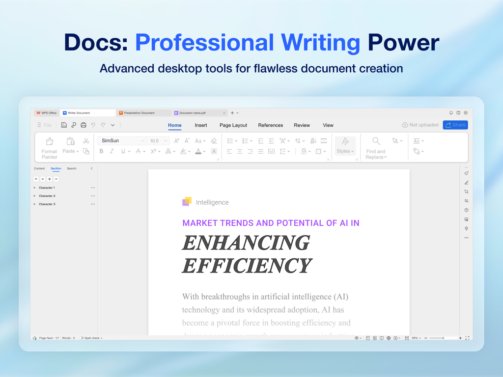
Task: Click the Cut (scissors) icon
Action: pos(86,141)
